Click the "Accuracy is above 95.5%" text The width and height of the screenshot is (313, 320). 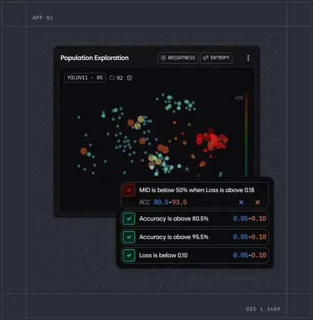(174, 237)
